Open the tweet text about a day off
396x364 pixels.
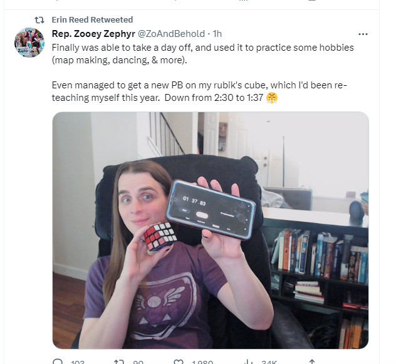202,73
